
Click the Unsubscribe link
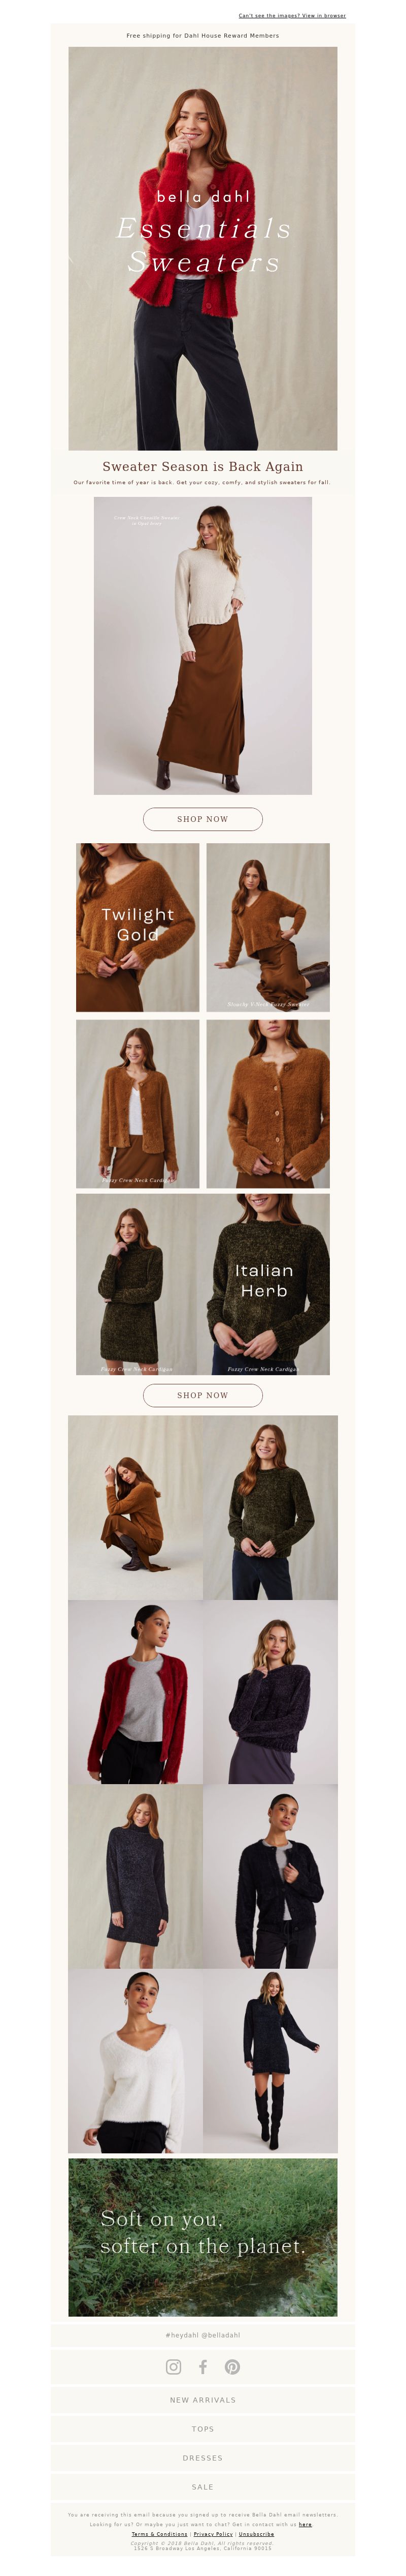pos(256,2534)
